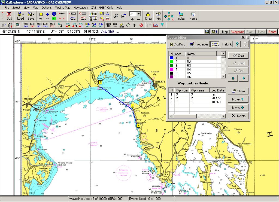This screenshot has height=202, width=279.
Task: Open the Select menu
Action: point(16,8)
